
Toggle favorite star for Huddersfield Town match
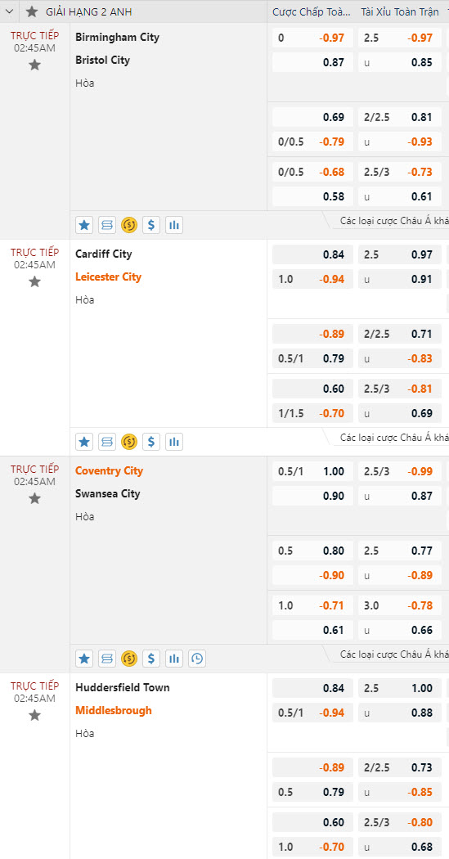(x=34, y=715)
